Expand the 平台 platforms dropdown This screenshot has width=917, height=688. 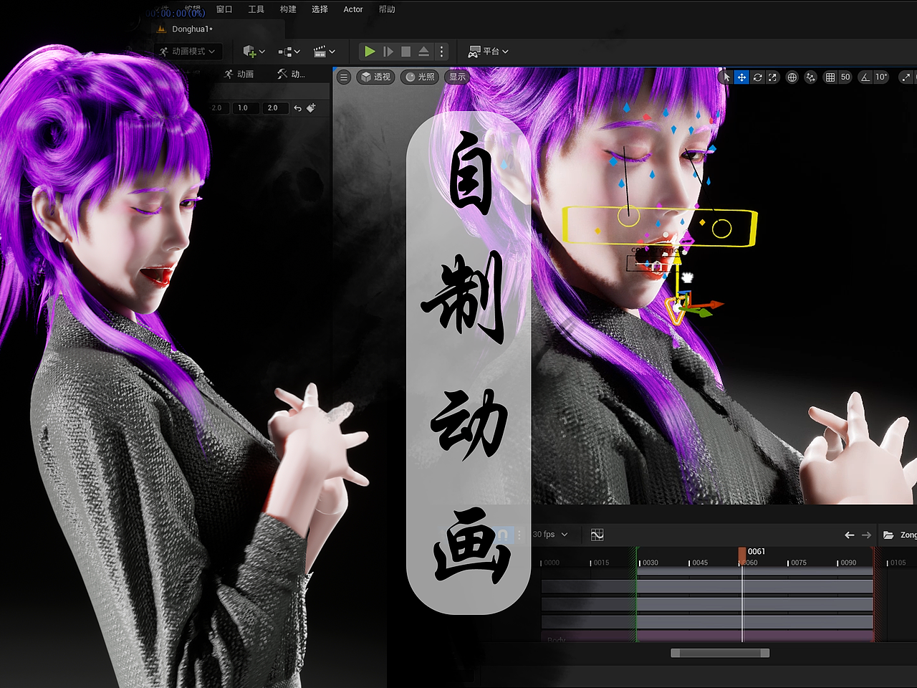tap(488, 52)
